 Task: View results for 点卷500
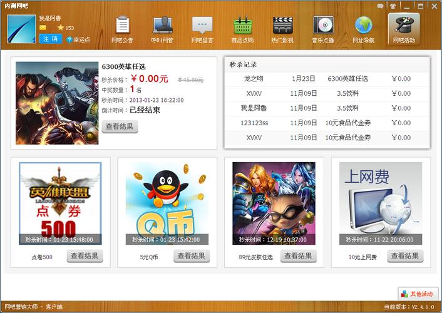(85, 256)
